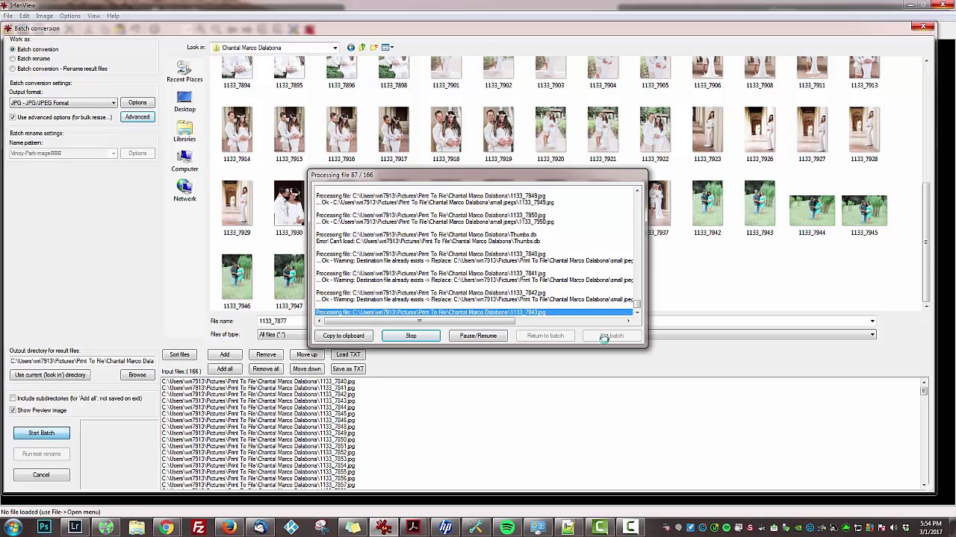
Task: Open Kodi from the taskbar
Action: (x=291, y=528)
